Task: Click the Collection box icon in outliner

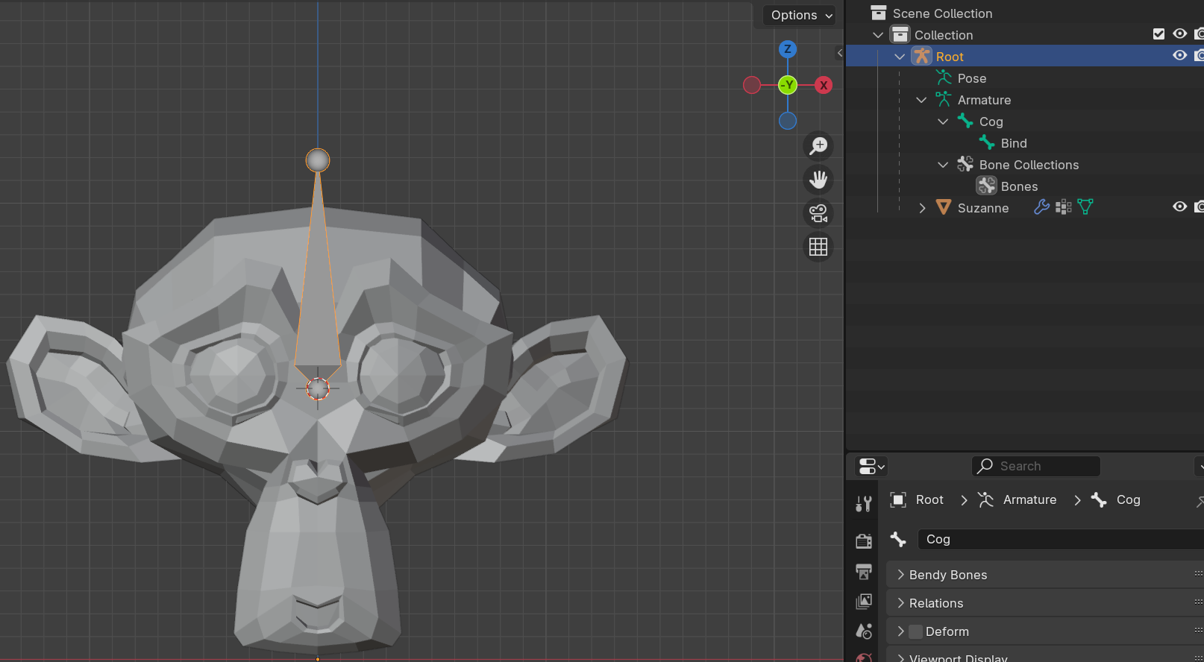Action: coord(900,34)
